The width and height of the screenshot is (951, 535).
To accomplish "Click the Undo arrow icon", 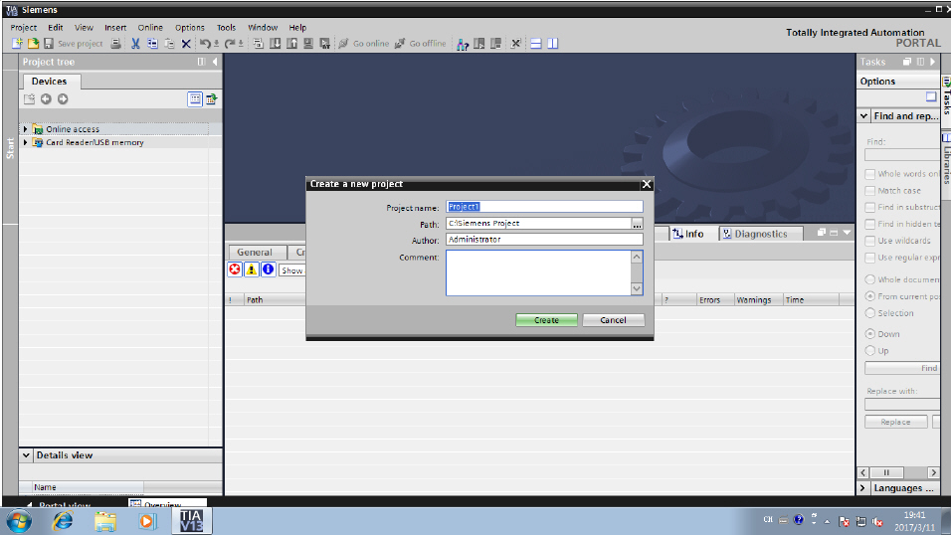I will 206,44.
